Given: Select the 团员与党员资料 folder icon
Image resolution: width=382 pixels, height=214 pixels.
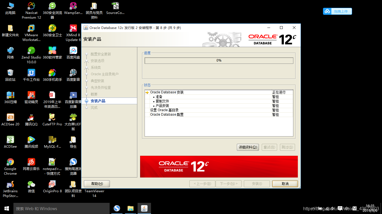Looking at the screenshot, I should point(94,10).
